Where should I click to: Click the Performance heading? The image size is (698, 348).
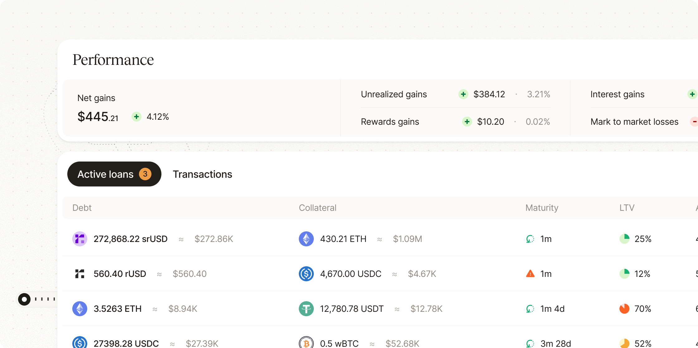113,60
